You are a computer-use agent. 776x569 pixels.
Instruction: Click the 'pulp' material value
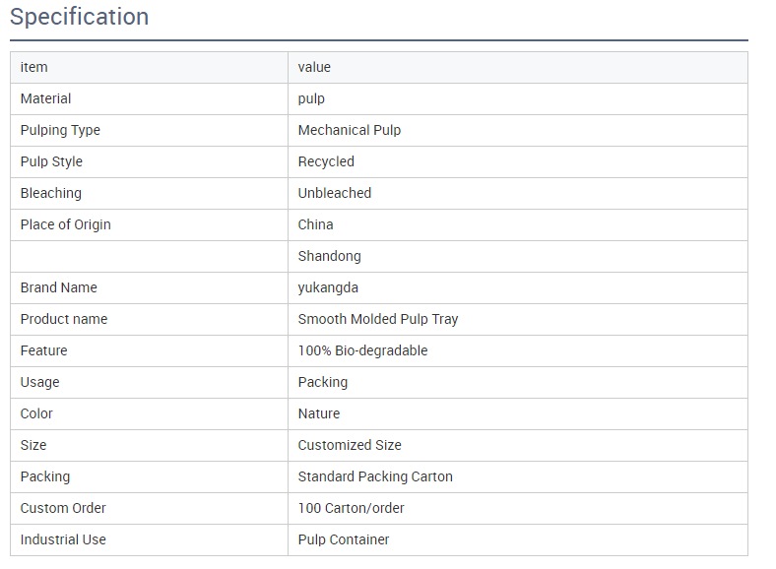click(311, 98)
